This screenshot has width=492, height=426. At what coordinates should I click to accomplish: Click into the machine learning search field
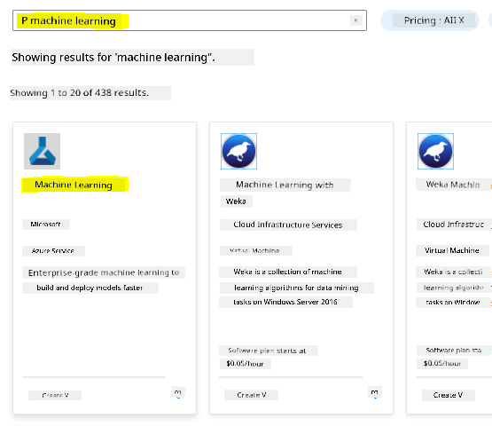pos(190,20)
